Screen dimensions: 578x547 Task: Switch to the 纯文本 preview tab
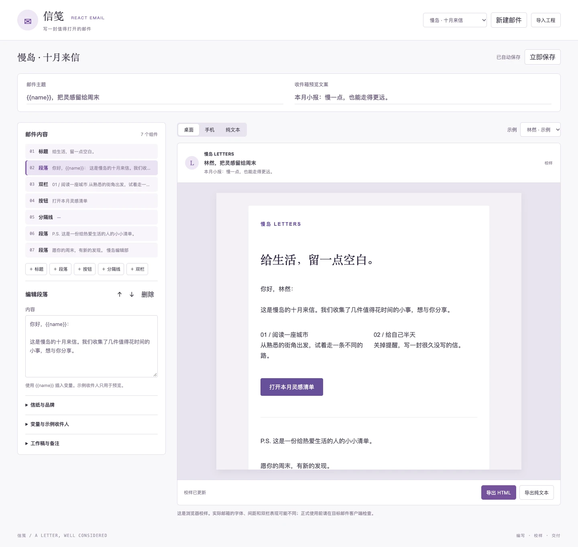click(x=233, y=130)
